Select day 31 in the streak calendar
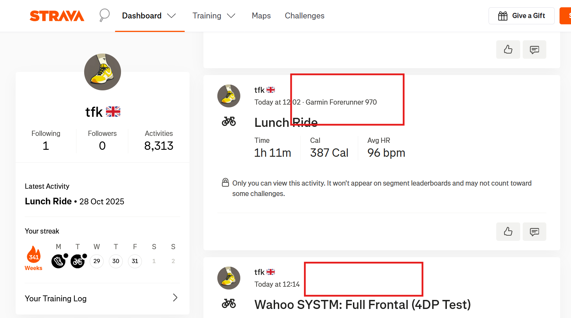Image resolution: width=571 pixels, height=318 pixels. tap(135, 261)
